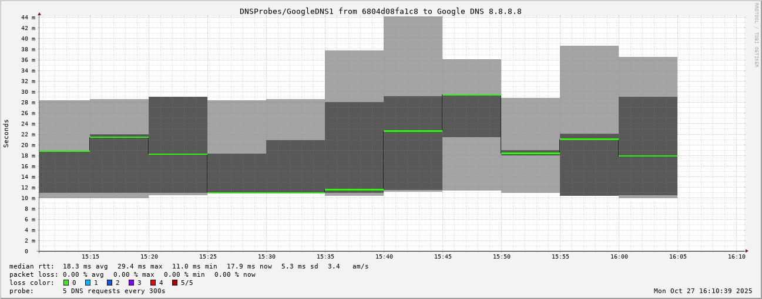Viewport: 762px width, 299px height.
Task: Click the 15:45 time axis label
Action: click(x=443, y=257)
